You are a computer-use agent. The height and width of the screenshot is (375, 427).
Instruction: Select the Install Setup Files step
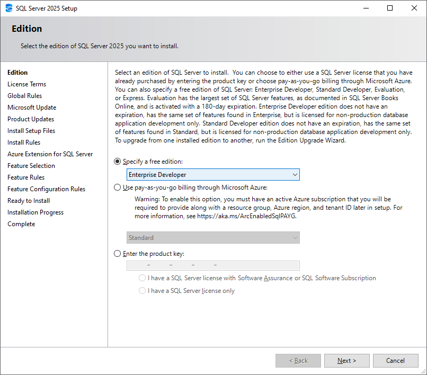point(31,131)
